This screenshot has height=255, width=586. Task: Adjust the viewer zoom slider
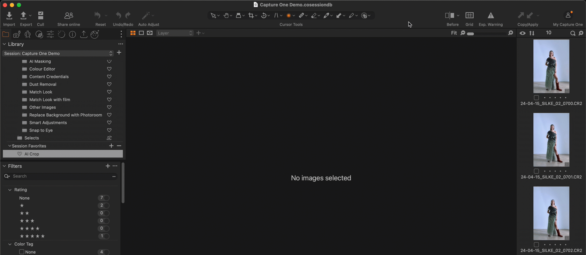(x=487, y=33)
